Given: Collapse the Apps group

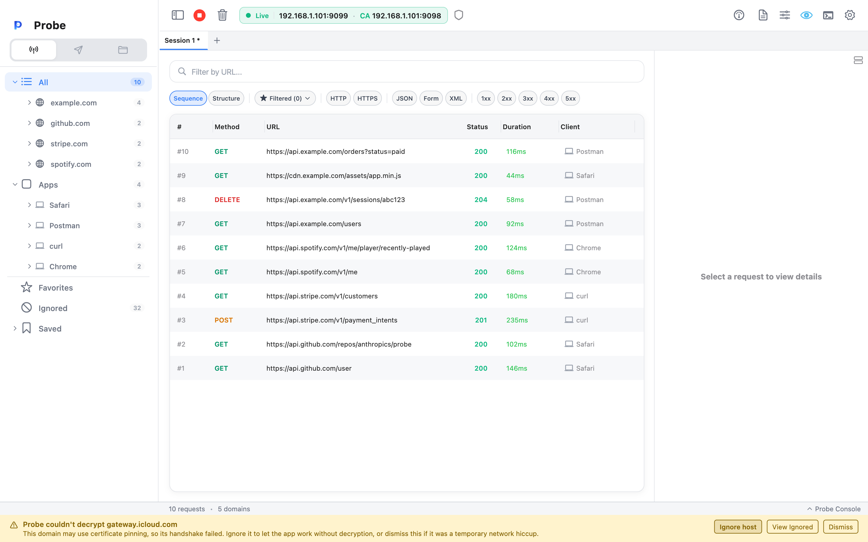Looking at the screenshot, I should point(15,184).
